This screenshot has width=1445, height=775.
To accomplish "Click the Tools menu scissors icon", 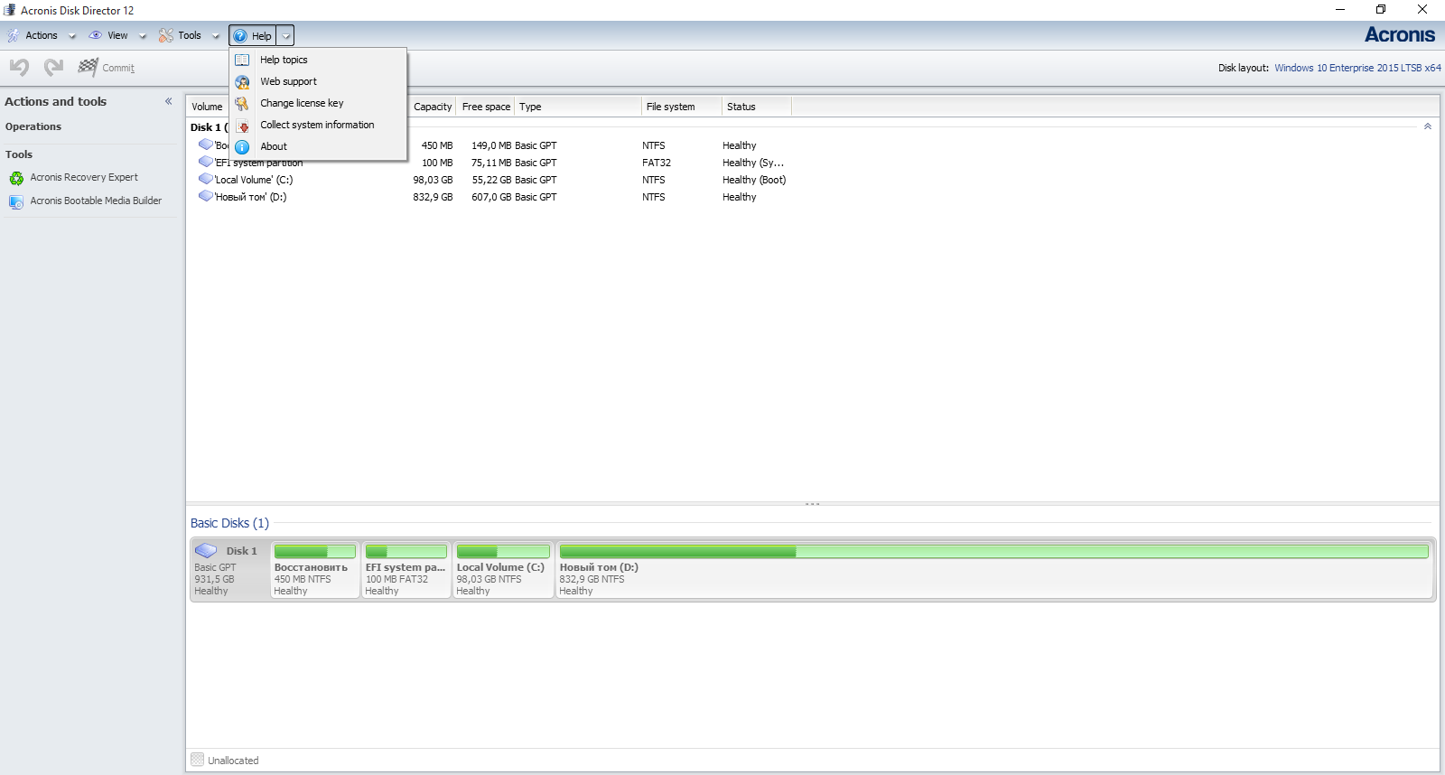I will pyautogui.click(x=166, y=35).
